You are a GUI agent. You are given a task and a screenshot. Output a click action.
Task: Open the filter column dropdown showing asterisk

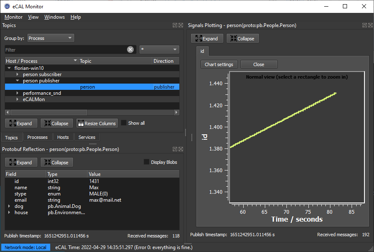[159, 49]
